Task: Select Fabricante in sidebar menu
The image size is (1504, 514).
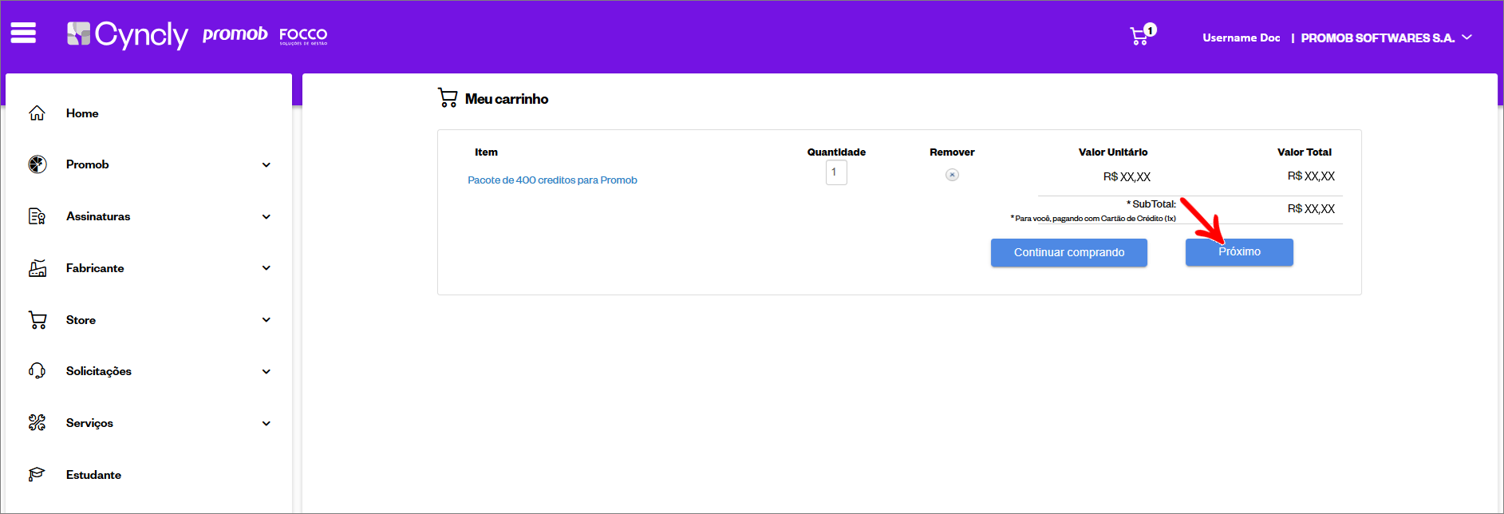Action: click(x=95, y=268)
